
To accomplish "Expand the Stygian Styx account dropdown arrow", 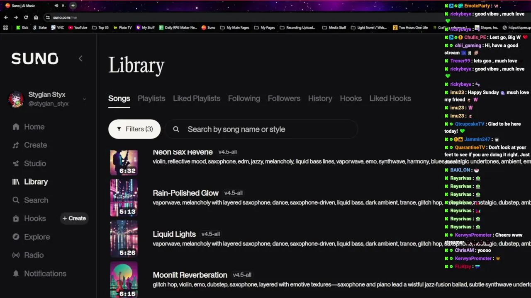I will click(x=84, y=99).
